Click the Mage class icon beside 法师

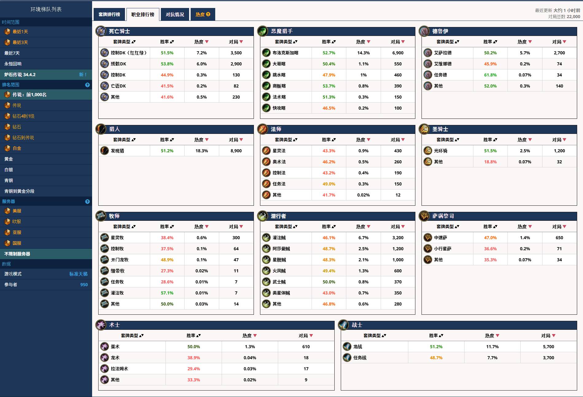[x=262, y=129]
